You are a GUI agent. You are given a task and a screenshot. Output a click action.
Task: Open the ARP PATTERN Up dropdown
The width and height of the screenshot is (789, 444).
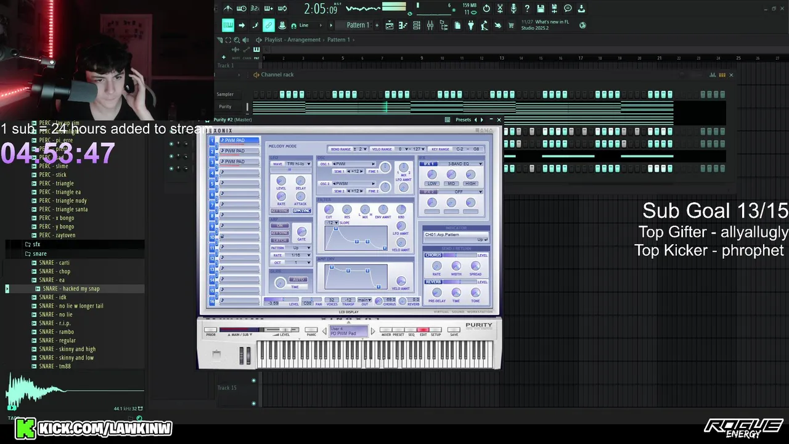point(298,248)
